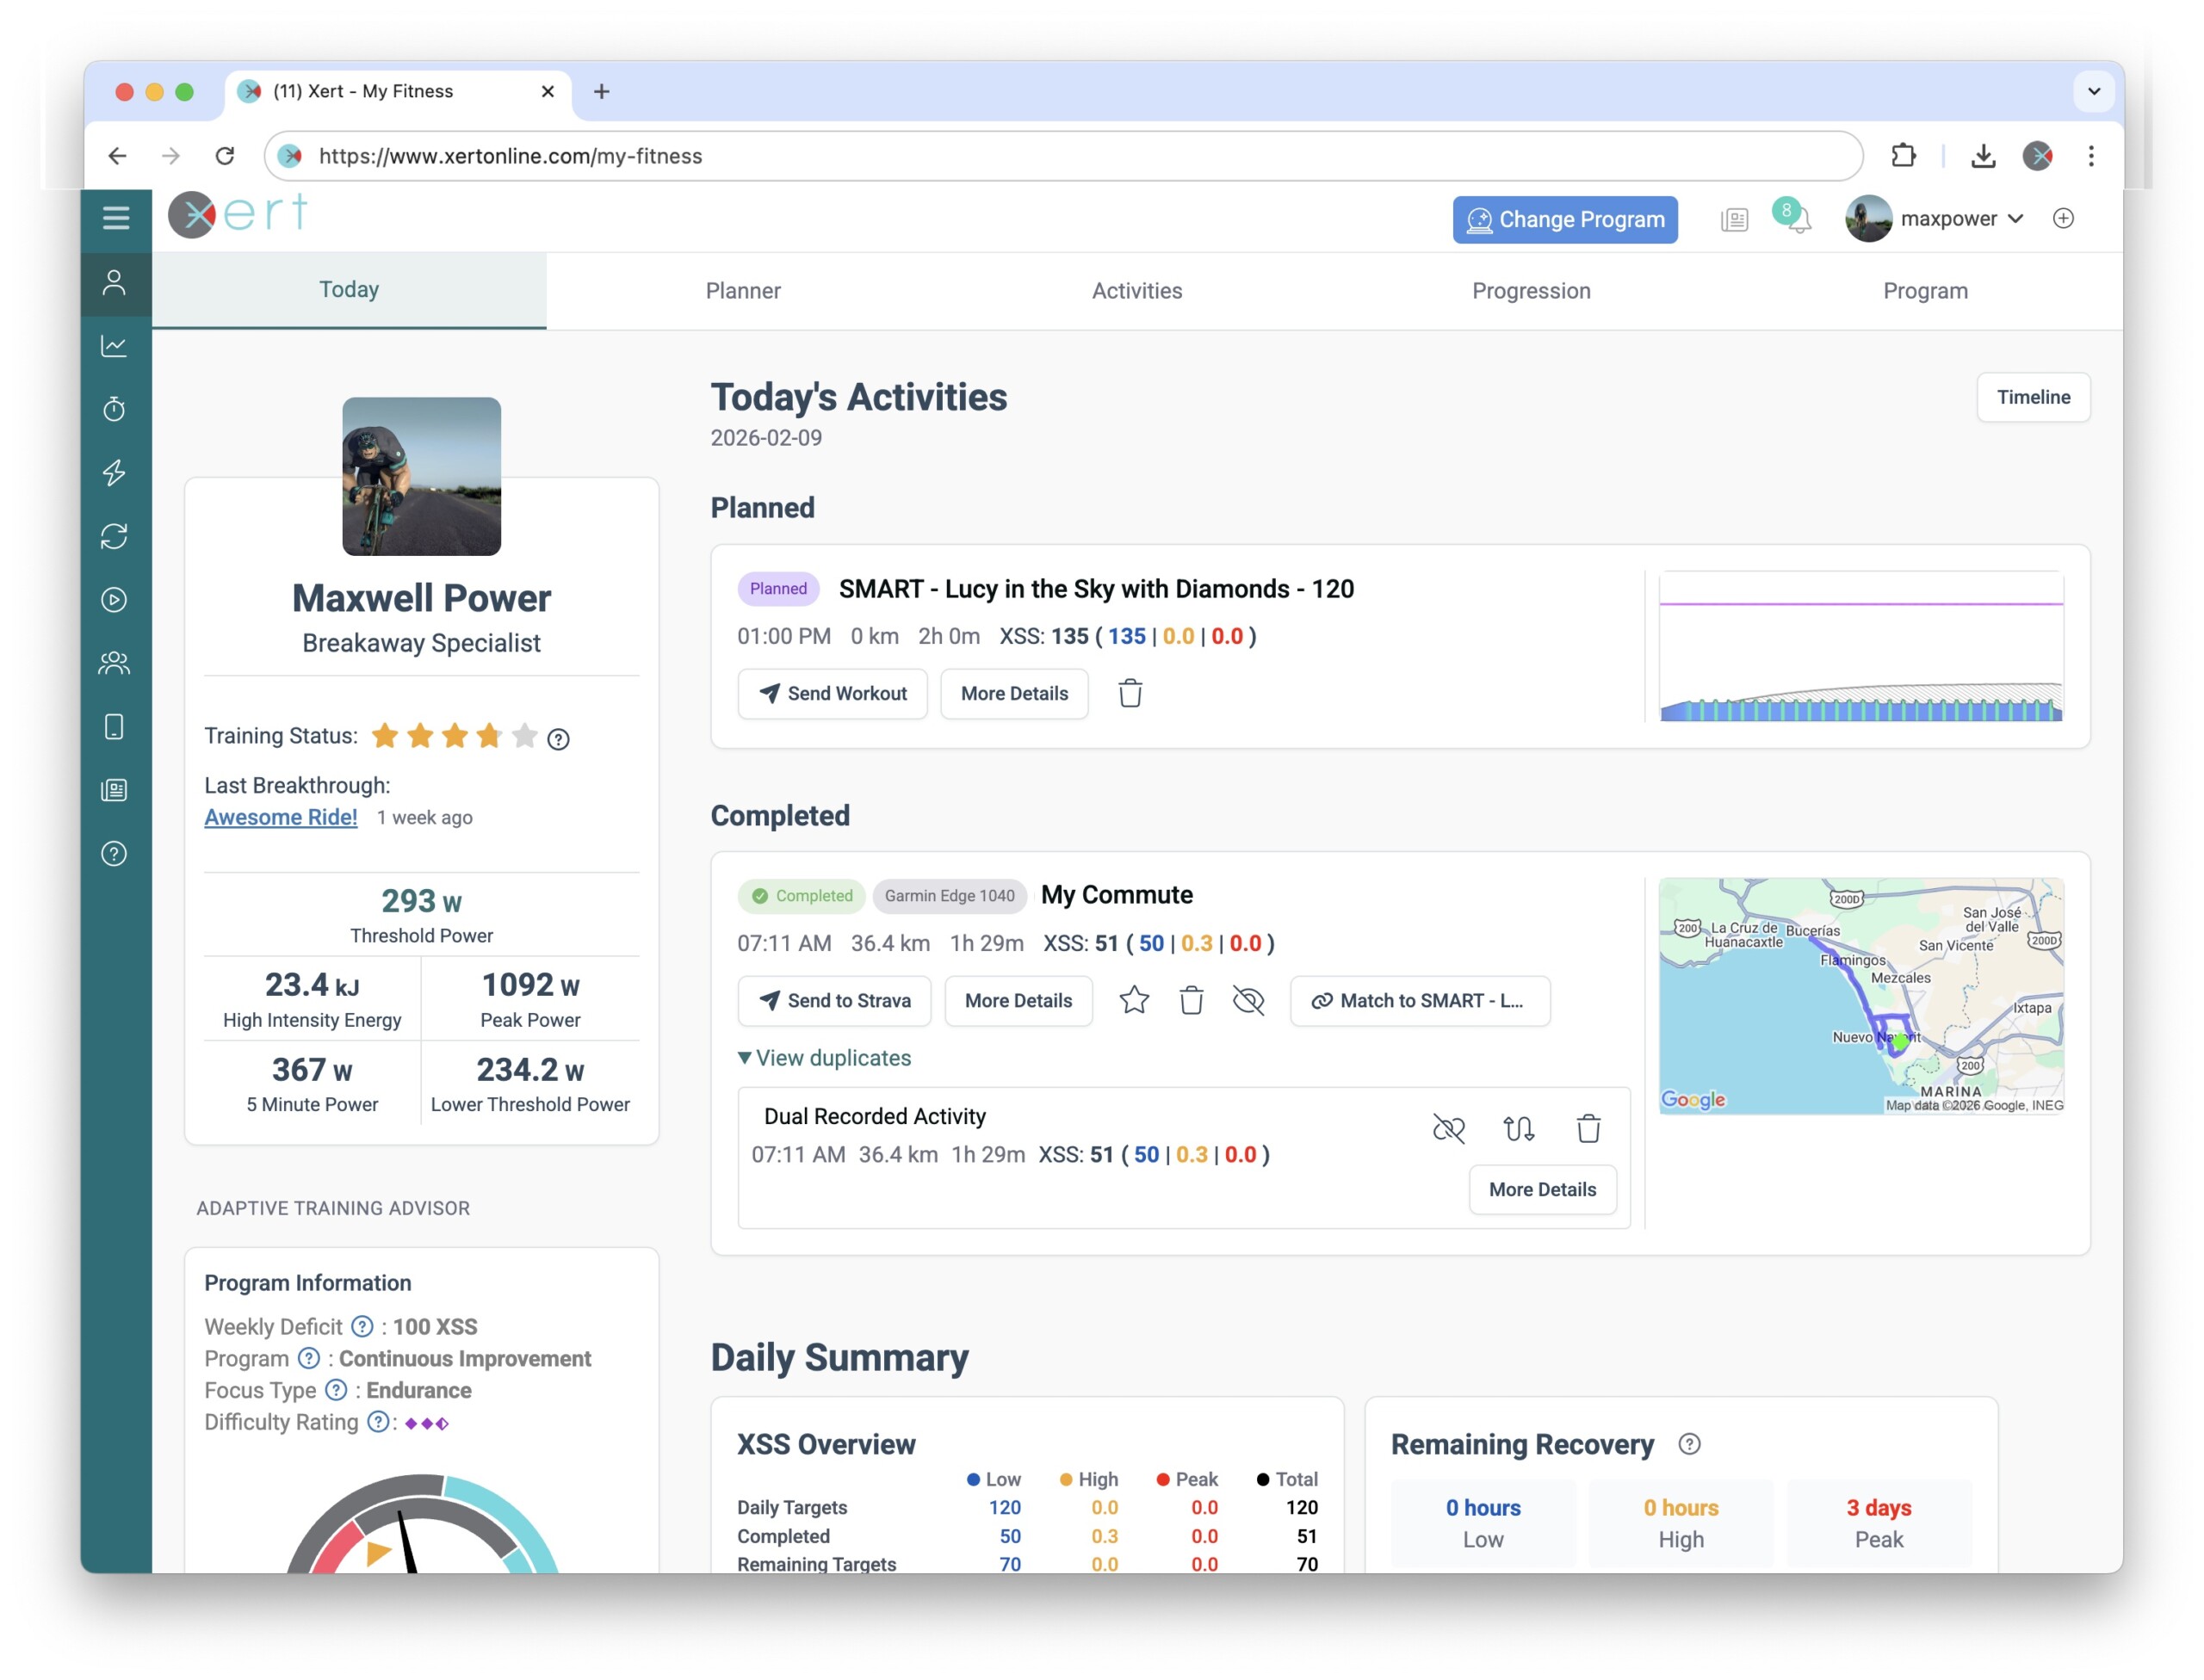This screenshot has height=1680, width=2204.
Task: Expand the browser tab search chevron
Action: click(x=2093, y=91)
